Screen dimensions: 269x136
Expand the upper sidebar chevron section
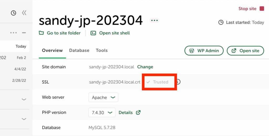[x=24, y=99]
